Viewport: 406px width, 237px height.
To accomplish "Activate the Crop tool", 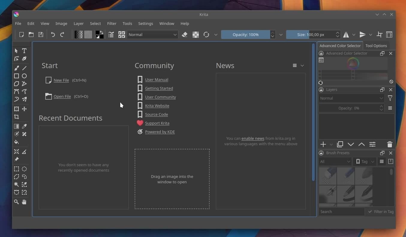I will tap(16, 117).
